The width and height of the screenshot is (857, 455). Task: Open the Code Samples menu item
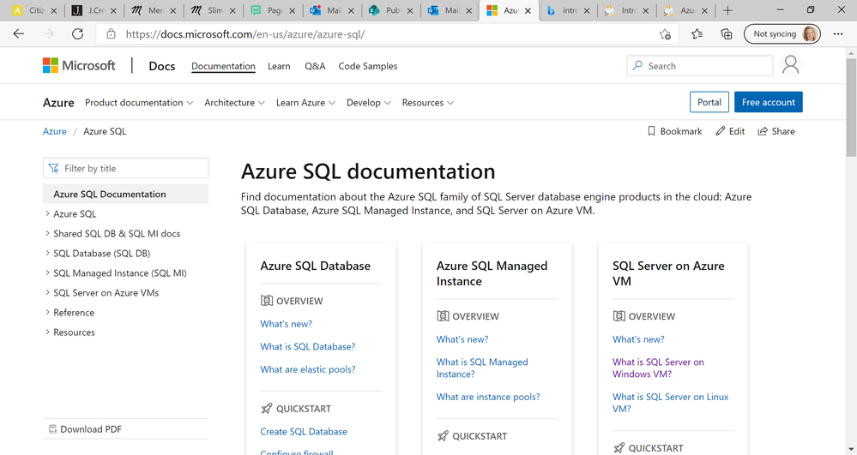[368, 66]
